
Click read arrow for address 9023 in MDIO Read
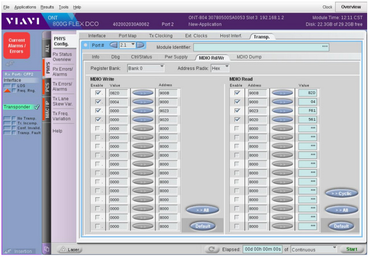tap(282, 112)
